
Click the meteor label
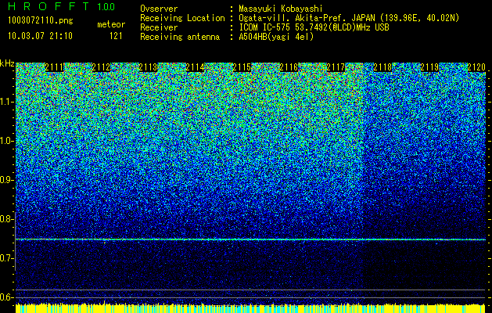111,24
